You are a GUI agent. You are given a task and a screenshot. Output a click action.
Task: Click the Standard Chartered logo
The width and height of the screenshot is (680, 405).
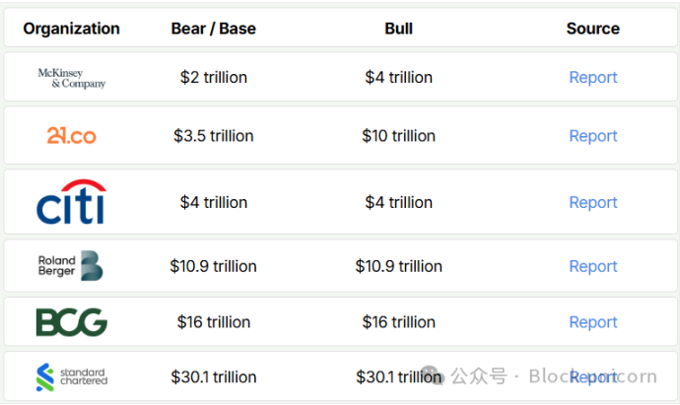coord(72,376)
